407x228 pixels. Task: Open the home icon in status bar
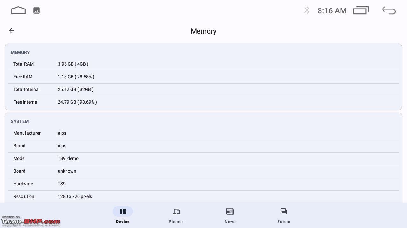click(x=18, y=10)
